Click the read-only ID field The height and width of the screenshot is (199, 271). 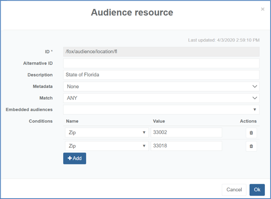coord(161,51)
